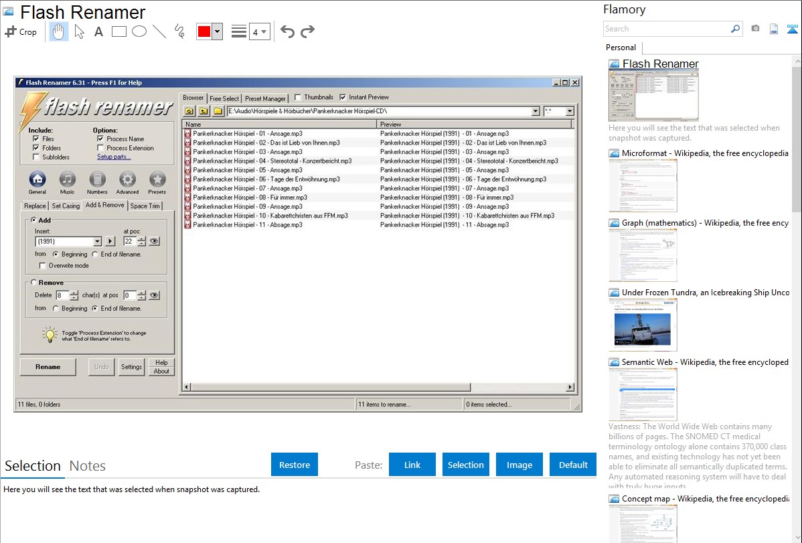This screenshot has width=802, height=543.
Task: Click the camera snapshot icon
Action: pyautogui.click(x=755, y=29)
